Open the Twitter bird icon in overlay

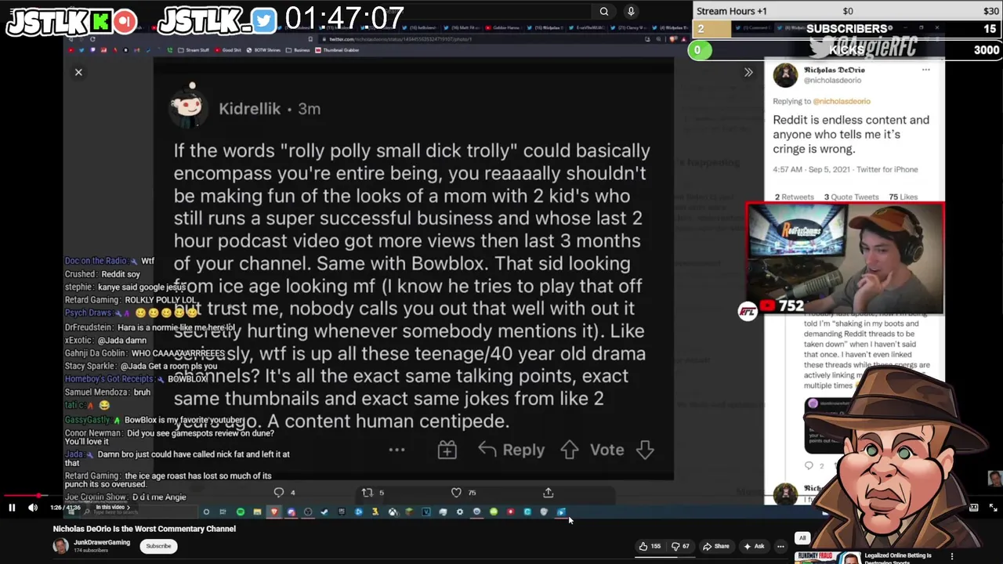click(265, 21)
